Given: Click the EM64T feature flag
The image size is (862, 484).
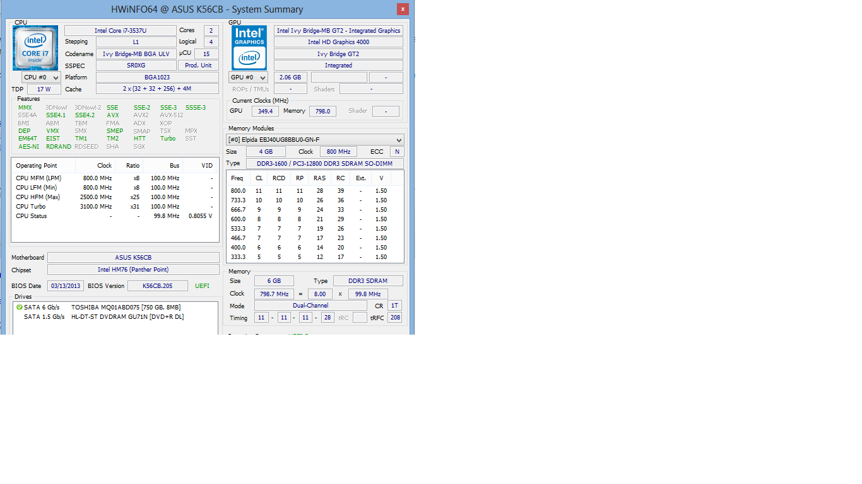Looking at the screenshot, I should [x=27, y=139].
